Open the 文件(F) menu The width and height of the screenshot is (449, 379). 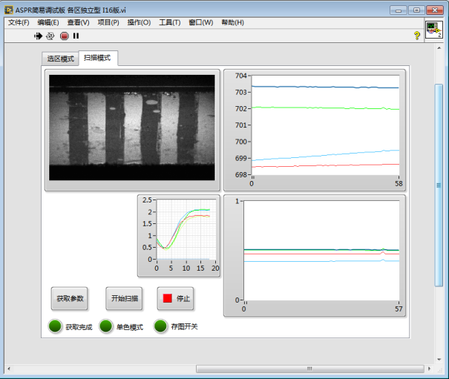(x=19, y=22)
